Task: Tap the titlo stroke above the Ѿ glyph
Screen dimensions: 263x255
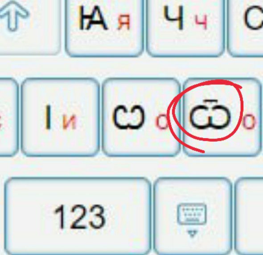Action: point(210,101)
